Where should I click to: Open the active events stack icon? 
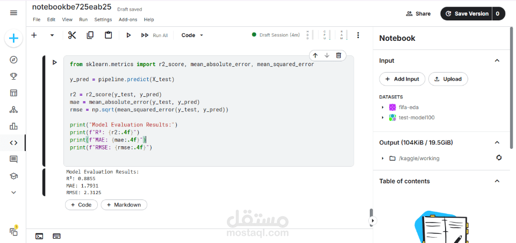pos(13,231)
